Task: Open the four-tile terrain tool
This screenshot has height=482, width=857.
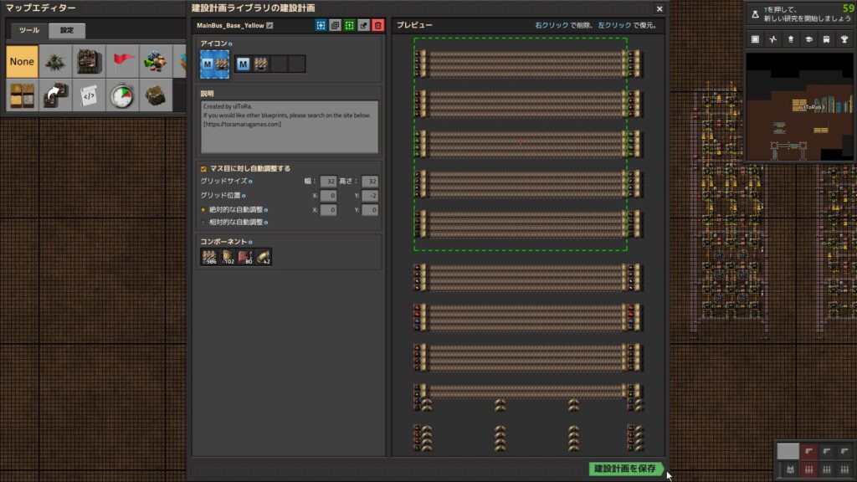Action: [22, 95]
